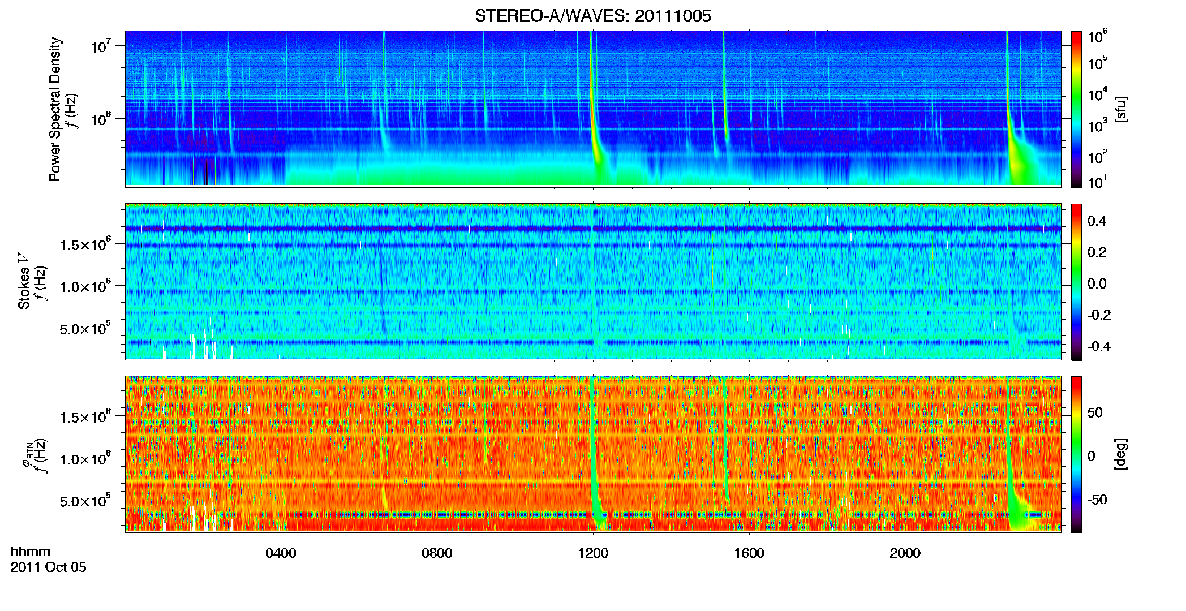Click the 1200 time tick label
Viewport: 1186px width, 611px height.
[x=593, y=553]
